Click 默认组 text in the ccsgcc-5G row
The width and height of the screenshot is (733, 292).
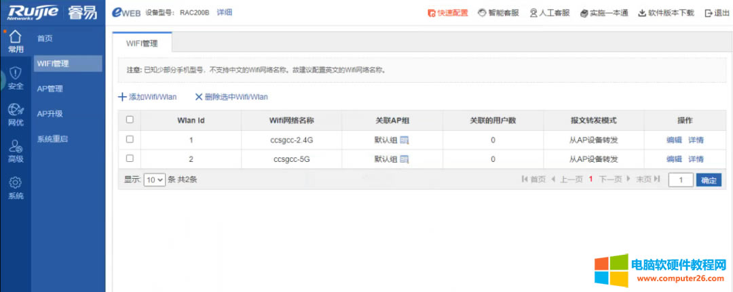[x=386, y=159]
